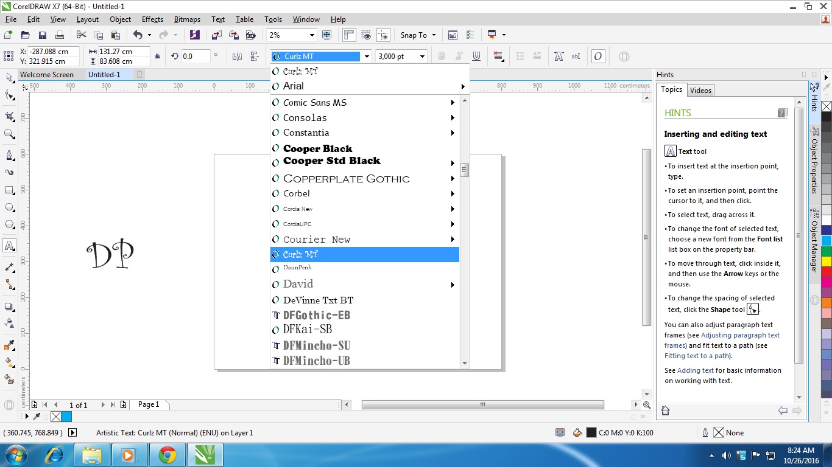Select the Drop Shadow tool
This screenshot has width=832, height=467.
(9, 306)
